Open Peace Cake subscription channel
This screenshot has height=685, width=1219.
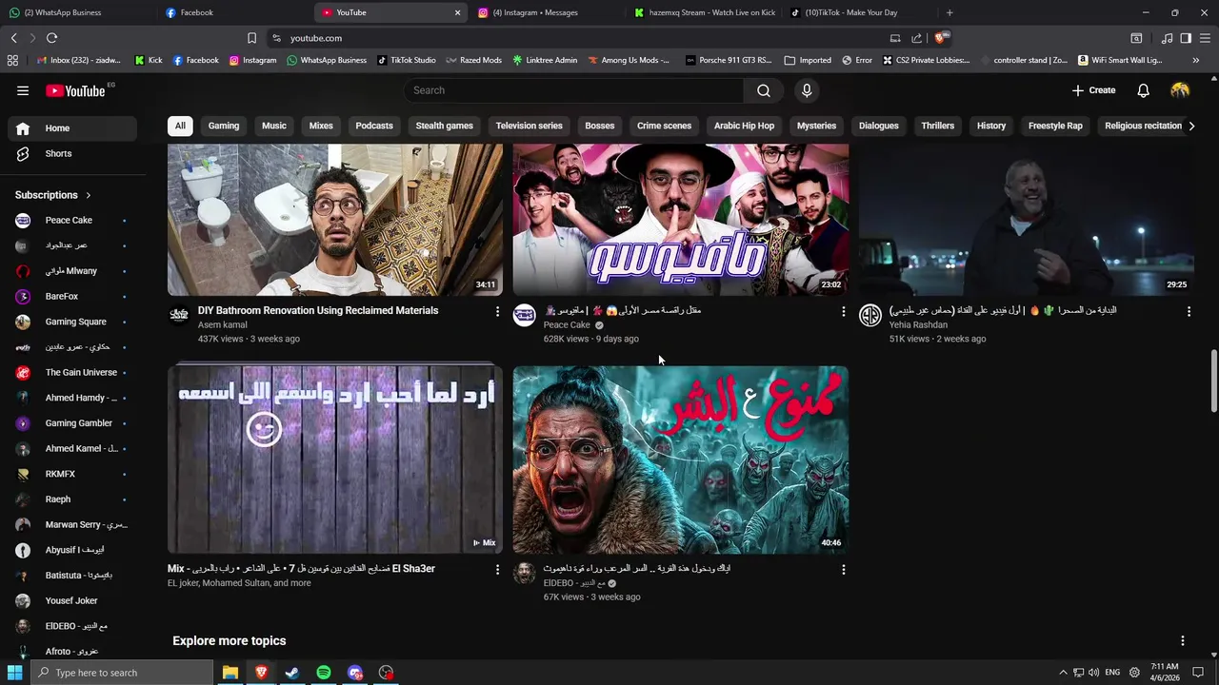[72, 220]
